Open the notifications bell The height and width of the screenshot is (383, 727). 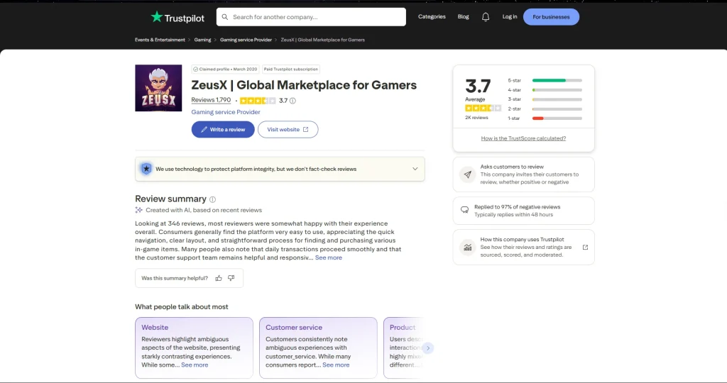[x=486, y=17]
